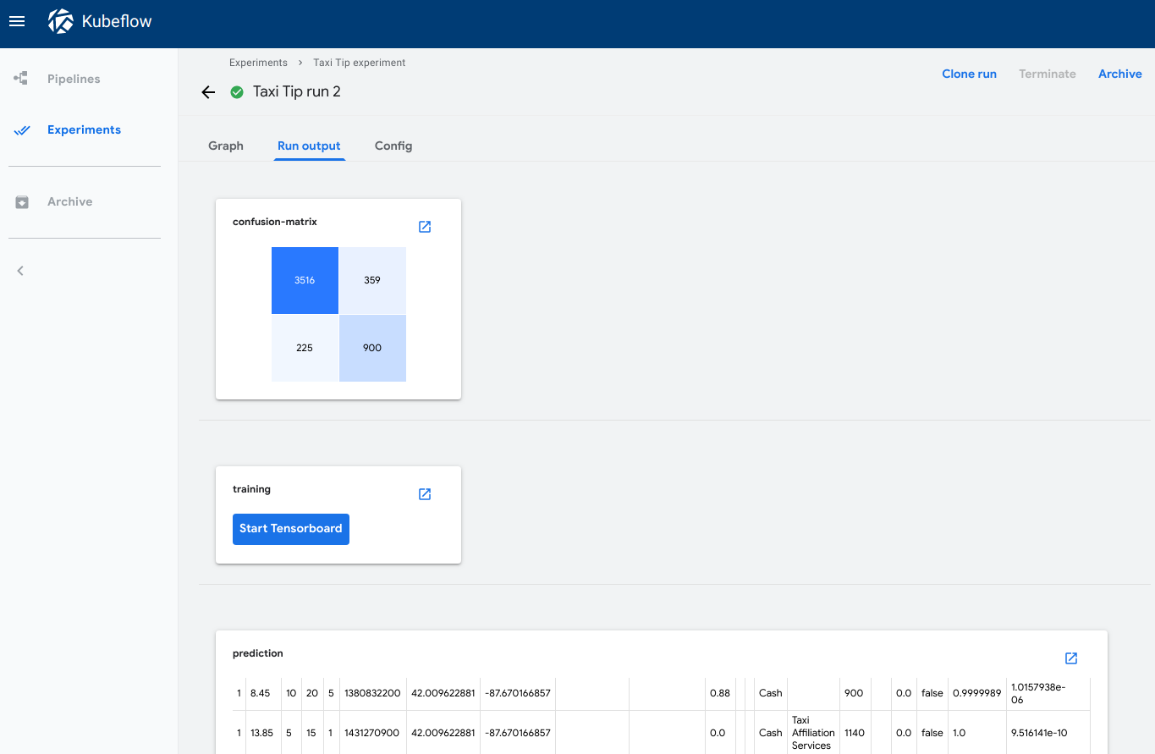The image size is (1155, 754).
Task: Click the Kubeflow logo
Action: coord(60,20)
